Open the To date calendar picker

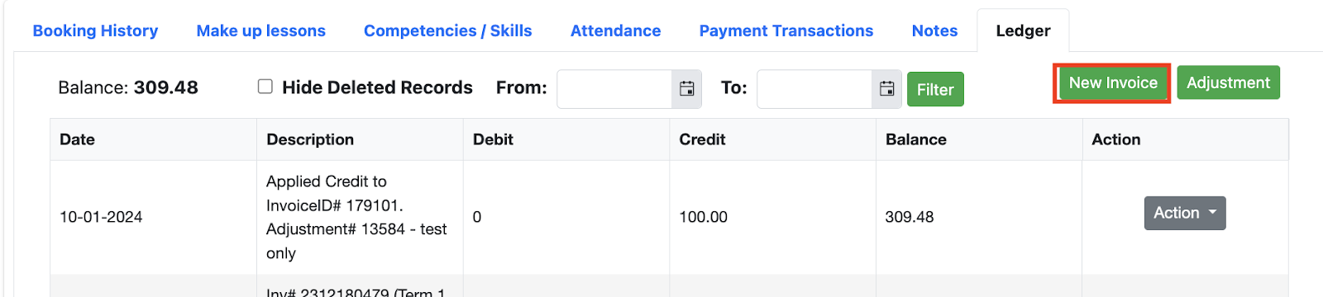click(886, 89)
